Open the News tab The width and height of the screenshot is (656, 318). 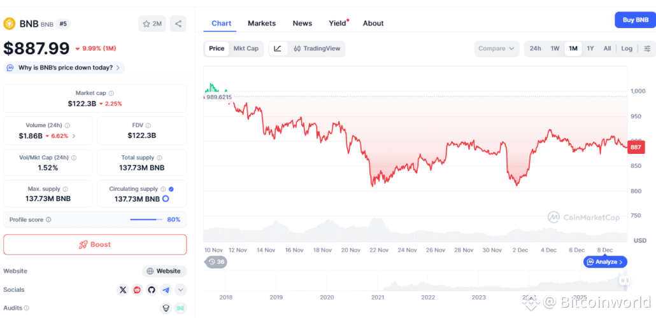(x=303, y=23)
